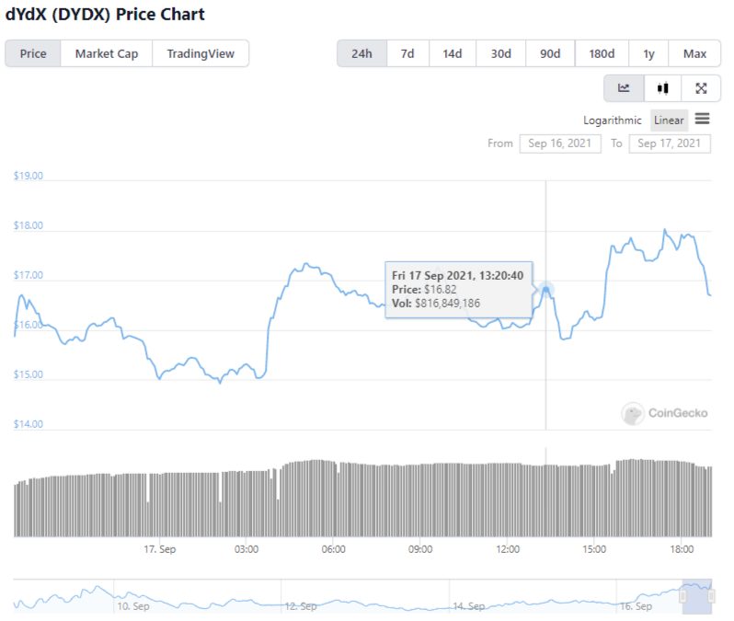734x621 pixels.
Task: Switch to line chart view icon
Action: pyautogui.click(x=624, y=88)
